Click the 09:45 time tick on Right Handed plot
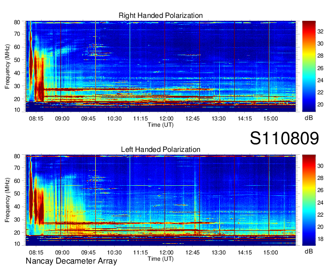Screen dimensions: 329x267 click(89, 119)
